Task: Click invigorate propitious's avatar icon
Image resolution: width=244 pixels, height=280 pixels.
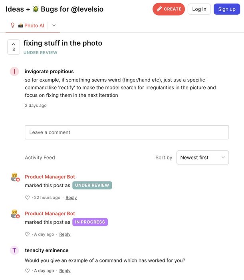Action: 14,72
